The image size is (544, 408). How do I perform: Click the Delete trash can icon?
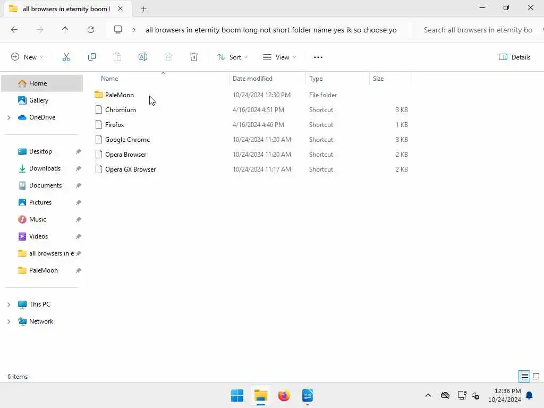[194, 57]
